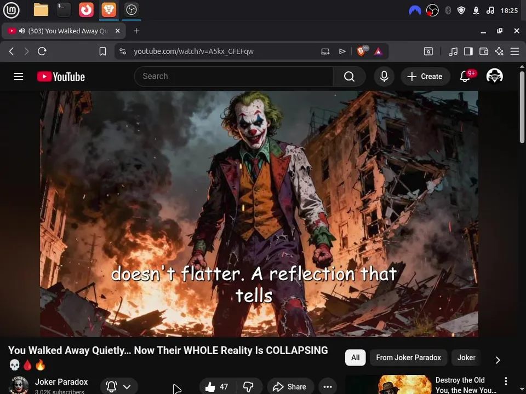This screenshot has width=526, height=394.
Task: Open Leo AI assistant star icon
Action: (499, 51)
